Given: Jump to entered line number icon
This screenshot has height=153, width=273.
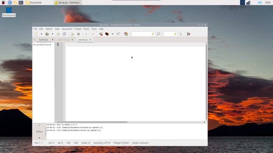Looking at the screenshot, I should point(180,34).
